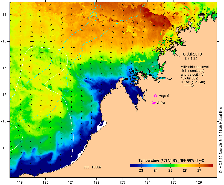This screenshot has width=224, height=185.
Task: Click the longitude axis label 120
Action: (45, 183)
